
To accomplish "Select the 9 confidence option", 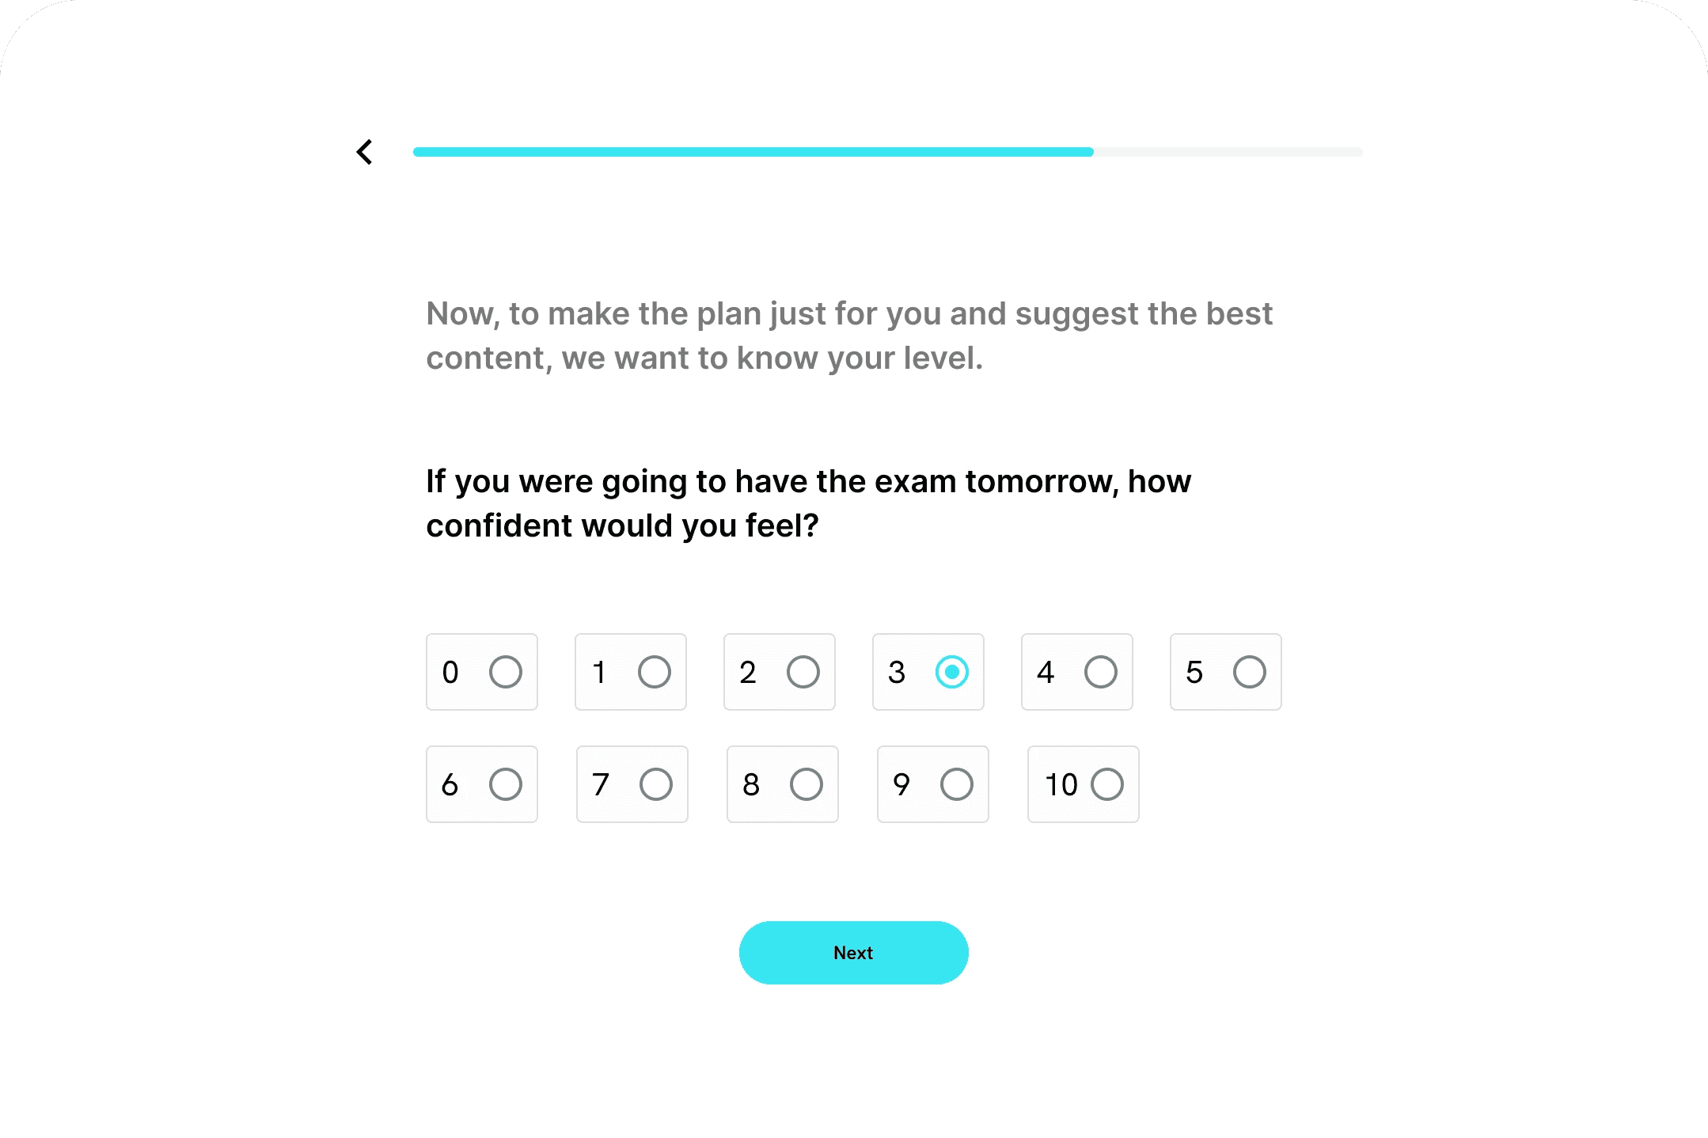I will (x=956, y=784).
